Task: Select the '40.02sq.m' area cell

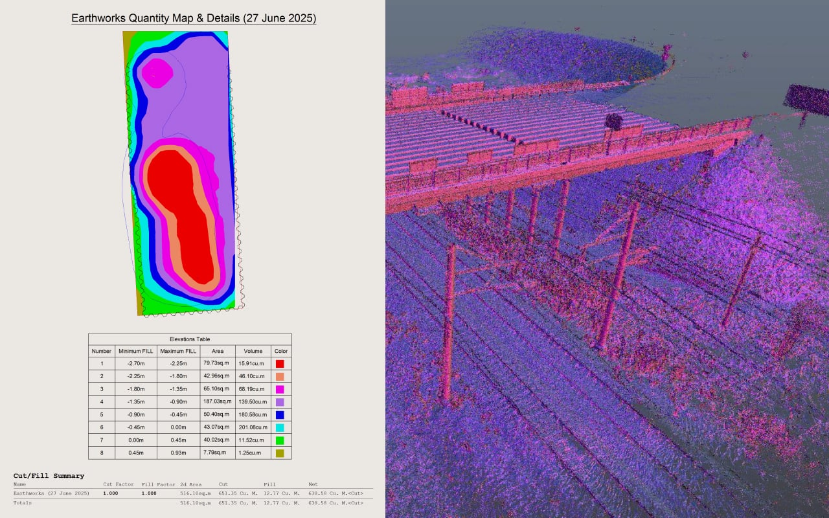Action: pos(217,440)
